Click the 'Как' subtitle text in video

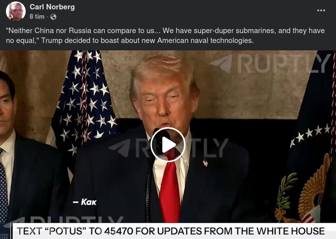point(85,202)
